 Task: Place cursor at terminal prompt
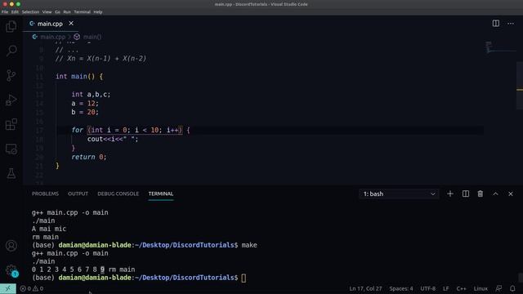click(244, 278)
